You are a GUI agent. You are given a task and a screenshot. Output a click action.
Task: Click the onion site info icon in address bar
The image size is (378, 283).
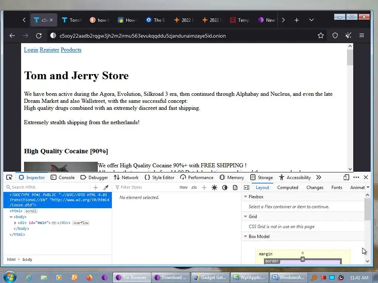tap(53, 36)
